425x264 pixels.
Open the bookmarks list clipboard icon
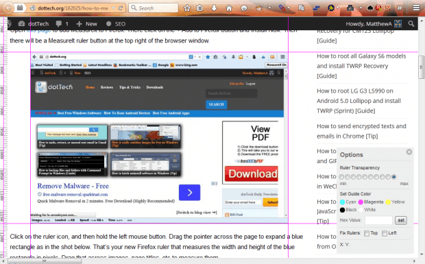pos(199,8)
